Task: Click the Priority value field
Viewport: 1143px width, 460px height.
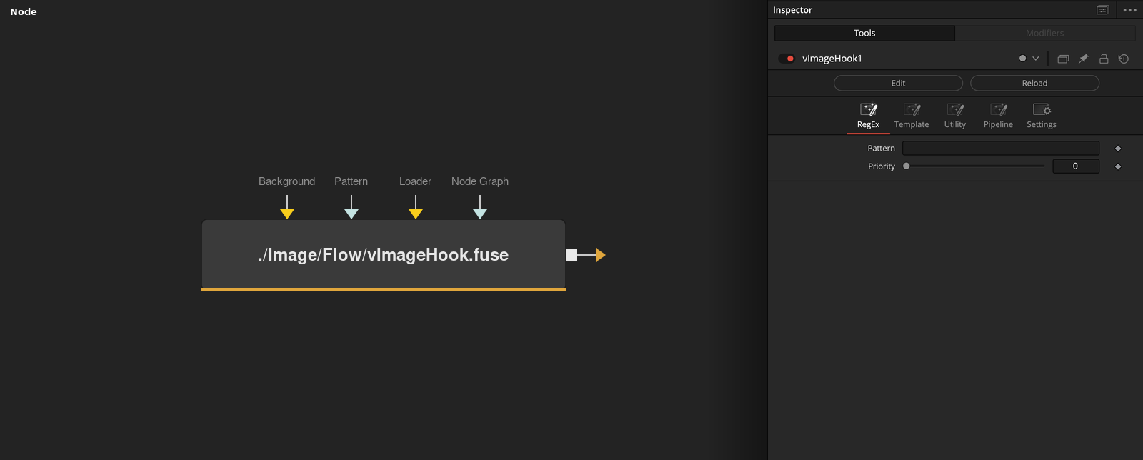Action: [1075, 166]
